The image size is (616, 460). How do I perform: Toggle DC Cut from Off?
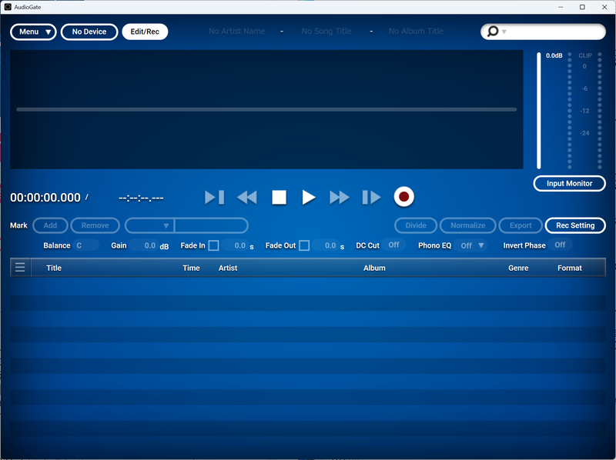393,245
